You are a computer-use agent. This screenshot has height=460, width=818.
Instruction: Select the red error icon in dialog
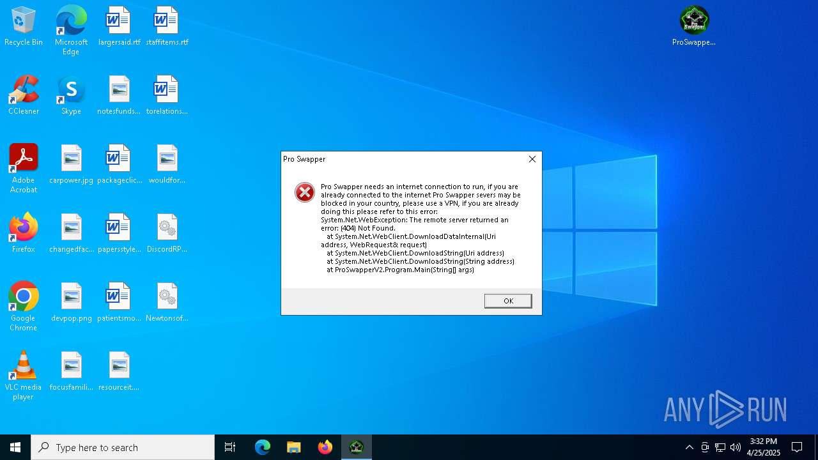tap(305, 192)
